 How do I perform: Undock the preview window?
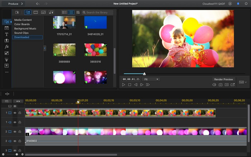233,85
